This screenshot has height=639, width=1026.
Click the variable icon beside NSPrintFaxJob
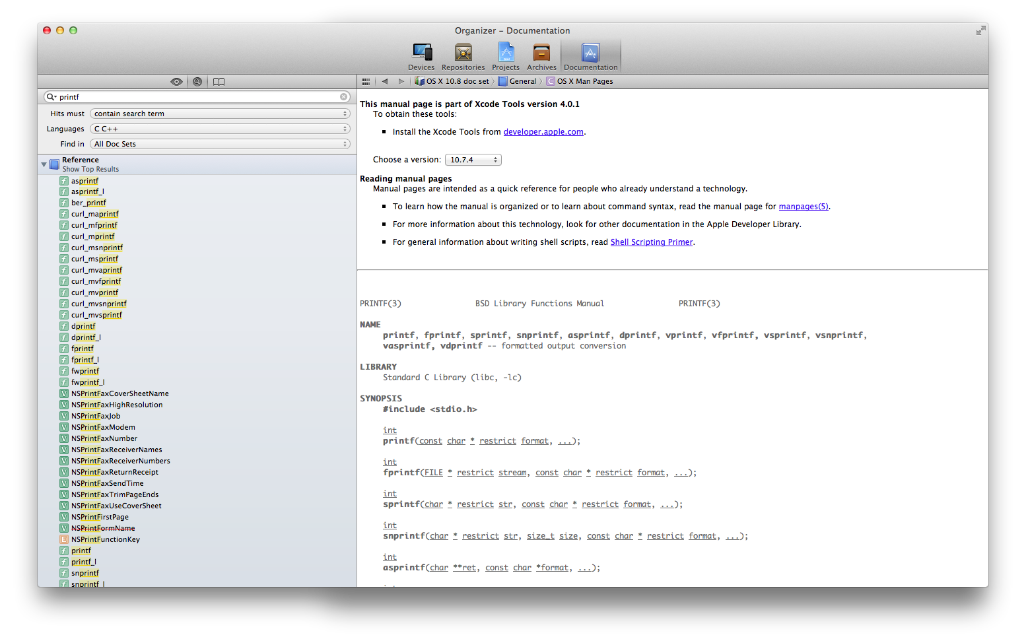click(x=64, y=416)
